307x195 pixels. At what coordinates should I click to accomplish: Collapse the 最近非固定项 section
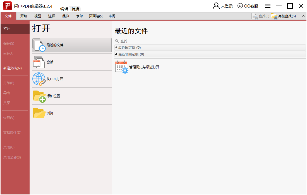(116, 54)
